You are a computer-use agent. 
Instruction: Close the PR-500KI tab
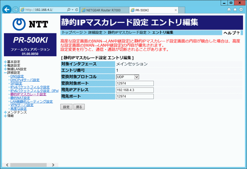click(x=176, y=10)
